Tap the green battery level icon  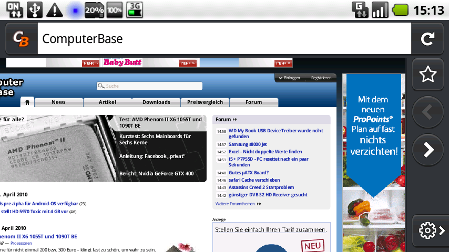pos(400,10)
